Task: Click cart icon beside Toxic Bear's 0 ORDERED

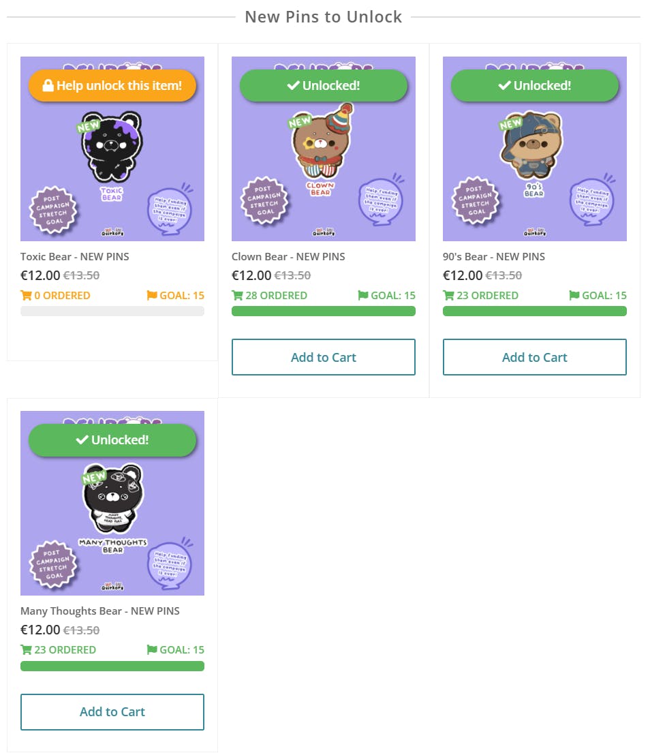Action: point(26,296)
